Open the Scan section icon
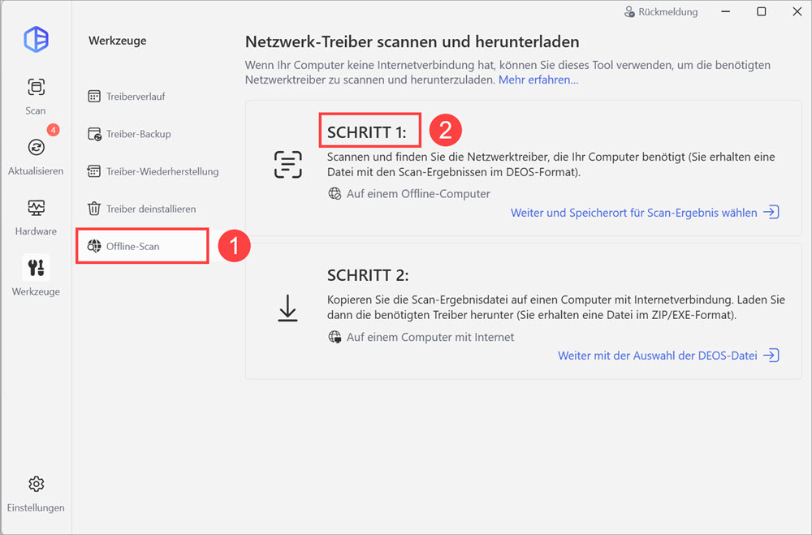This screenshot has width=812, height=535. [x=36, y=87]
